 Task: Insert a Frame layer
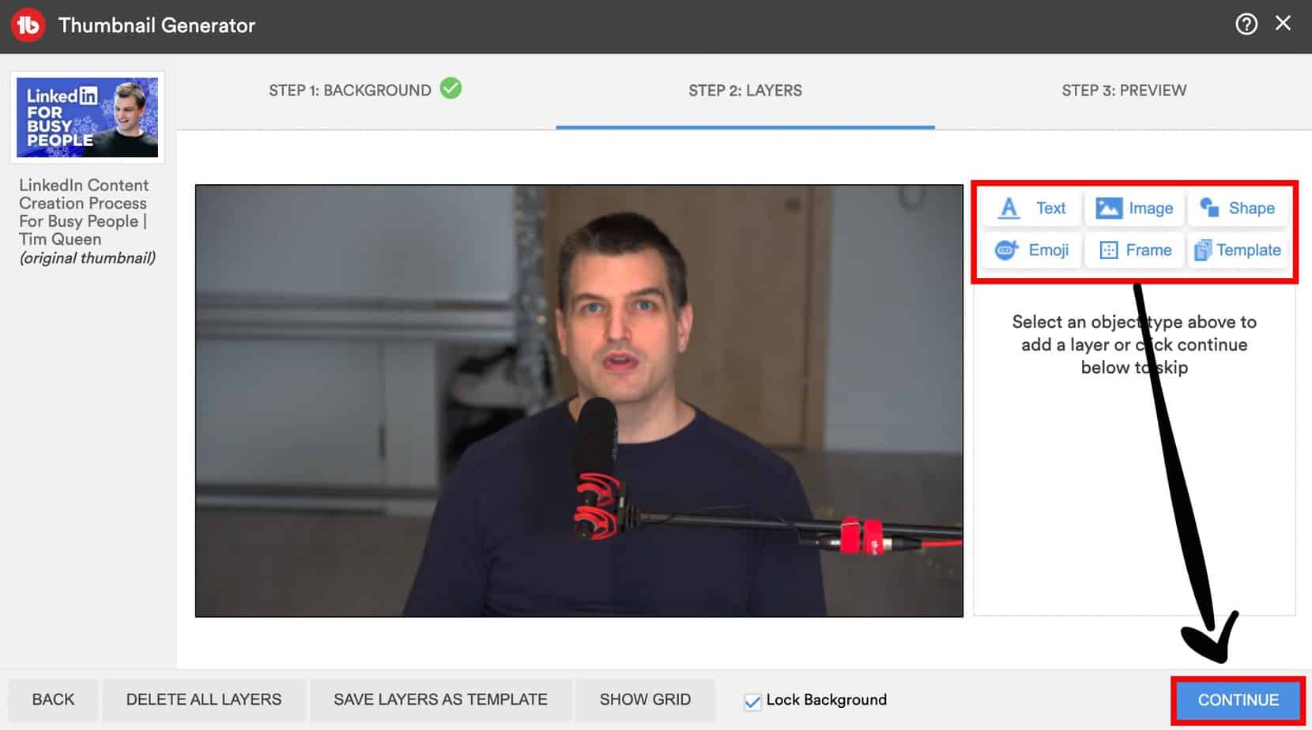(1134, 250)
